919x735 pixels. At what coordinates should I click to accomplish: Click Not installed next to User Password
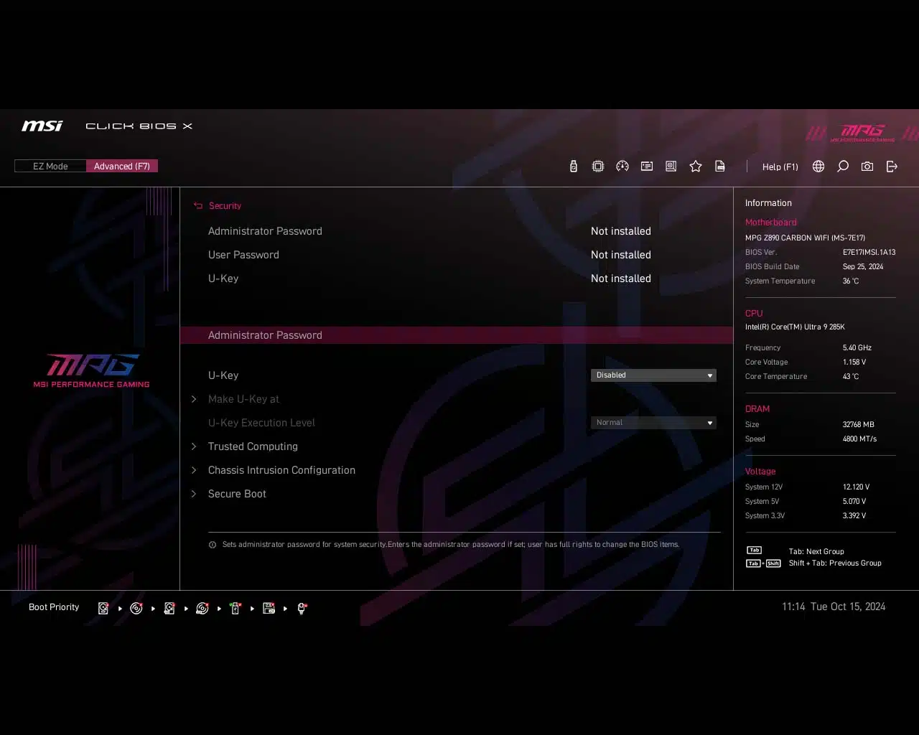tap(621, 255)
